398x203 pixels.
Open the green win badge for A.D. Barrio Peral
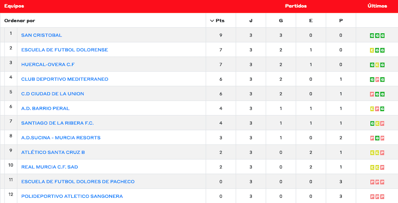pyautogui.click(x=382, y=109)
